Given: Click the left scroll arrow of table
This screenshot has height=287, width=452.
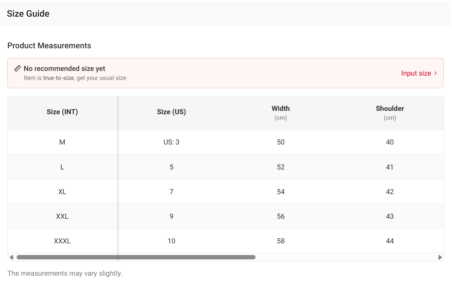Looking at the screenshot, I should 12,257.
